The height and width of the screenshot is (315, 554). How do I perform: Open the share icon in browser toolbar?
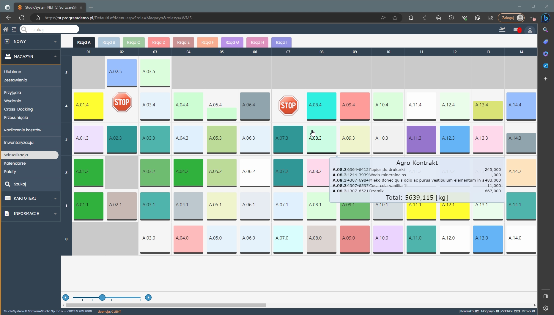click(x=491, y=18)
